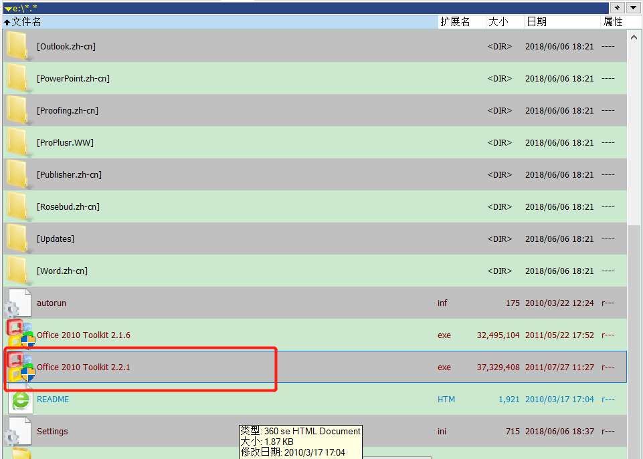
Task: Click the Rosebud.zh-cn folder icon
Action: click(17, 206)
